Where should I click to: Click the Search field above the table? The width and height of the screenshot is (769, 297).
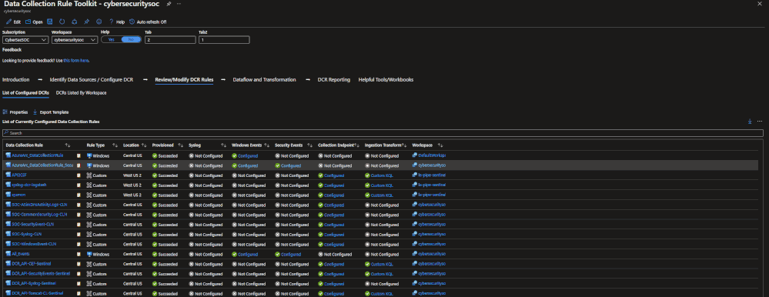pyautogui.click(x=383, y=133)
